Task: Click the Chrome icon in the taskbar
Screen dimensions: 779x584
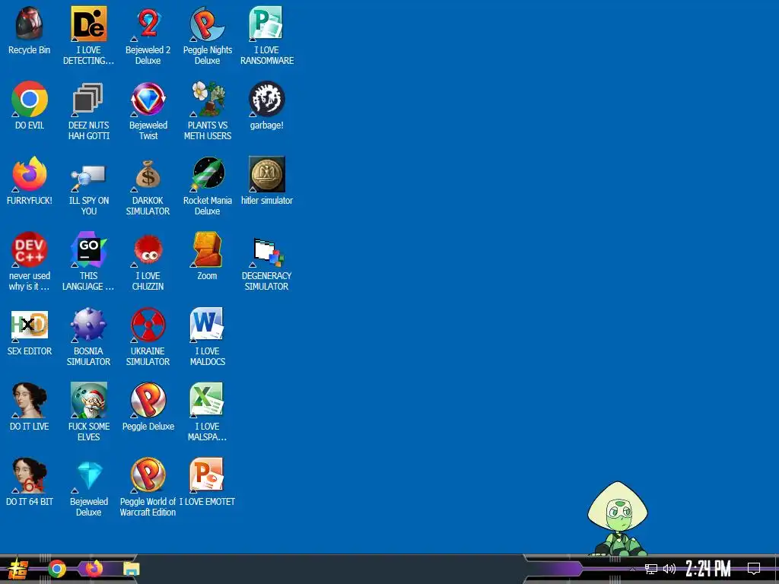Action: [x=57, y=569]
